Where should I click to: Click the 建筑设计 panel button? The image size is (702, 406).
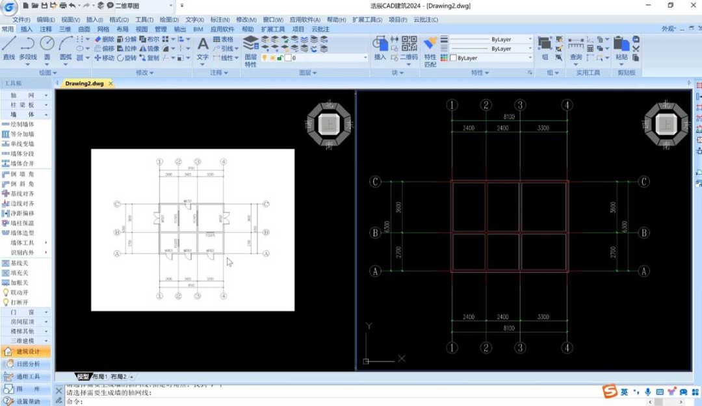coord(27,351)
